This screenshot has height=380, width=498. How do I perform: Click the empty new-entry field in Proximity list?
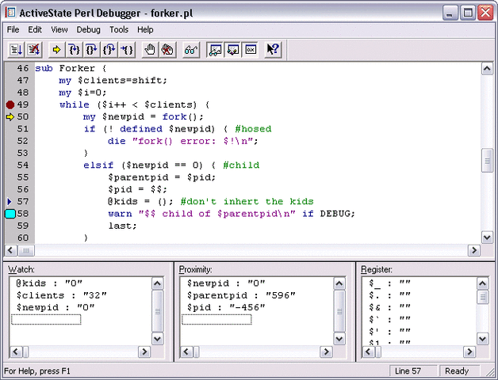216,319
